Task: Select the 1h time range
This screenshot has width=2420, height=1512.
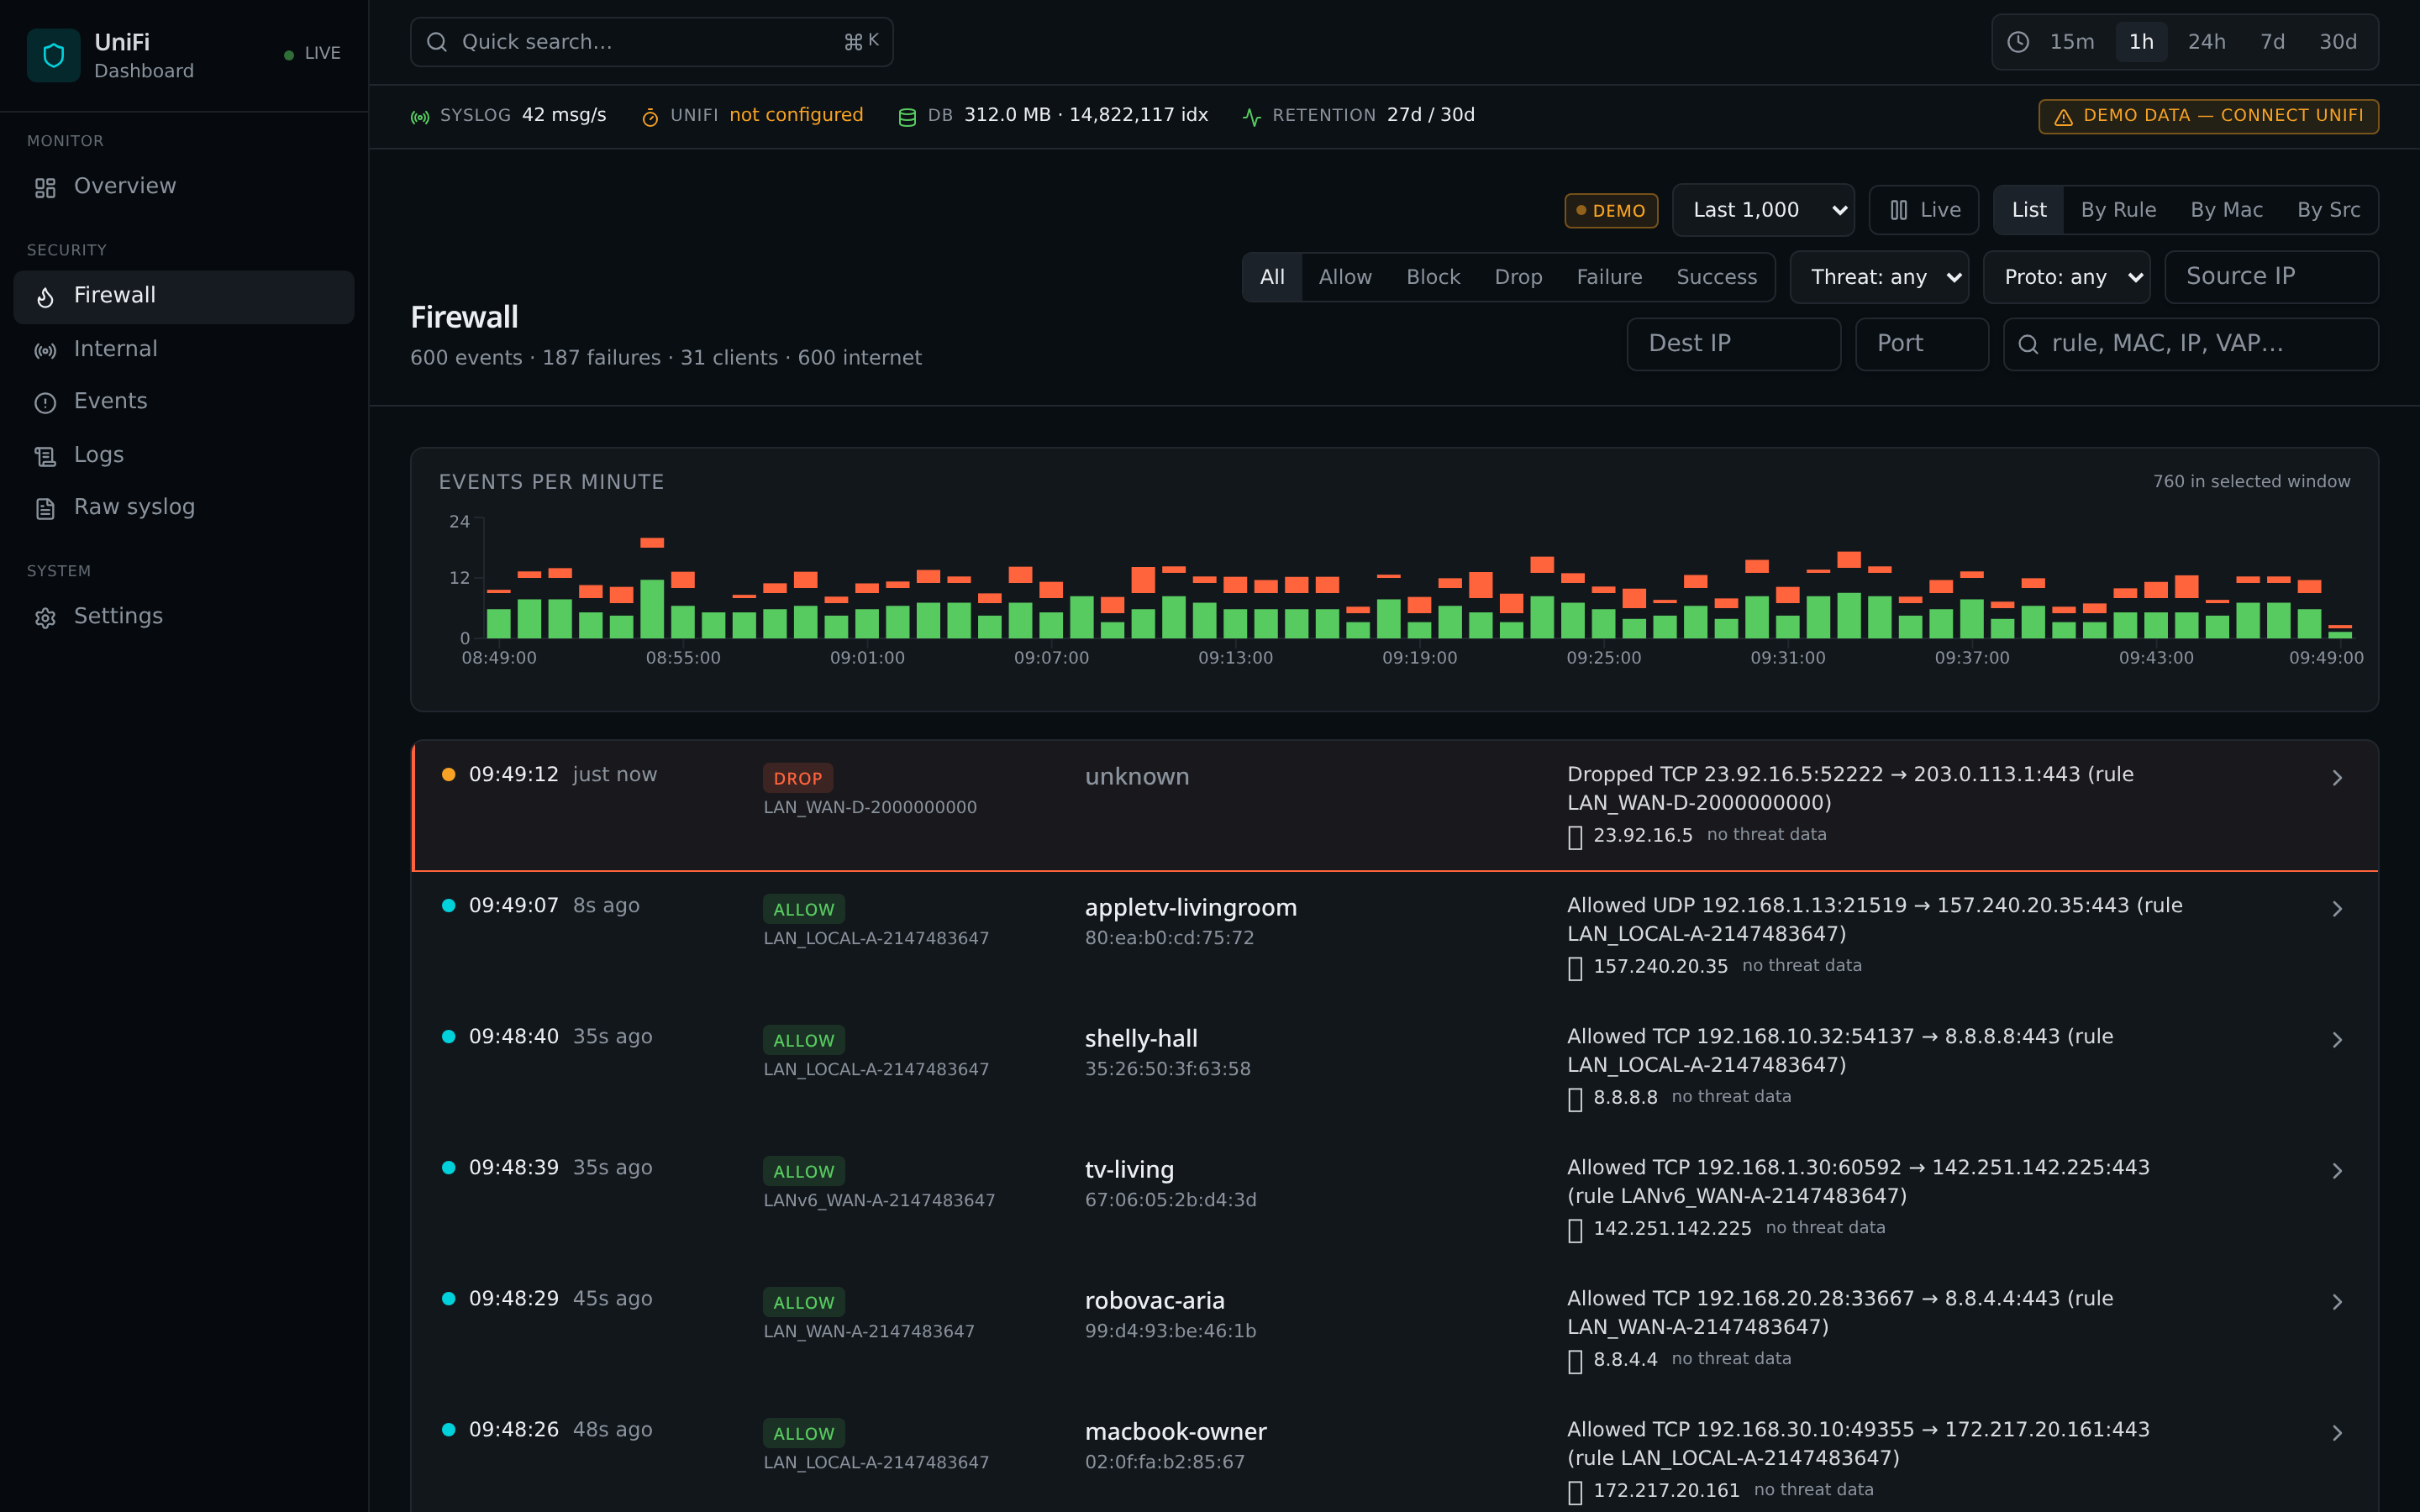Action: [2141, 42]
